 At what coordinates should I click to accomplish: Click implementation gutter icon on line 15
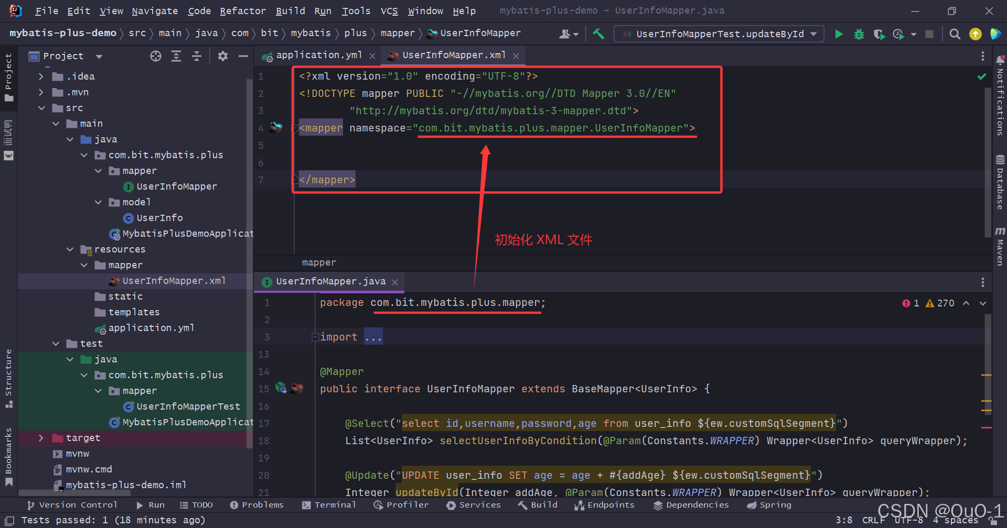[281, 388]
